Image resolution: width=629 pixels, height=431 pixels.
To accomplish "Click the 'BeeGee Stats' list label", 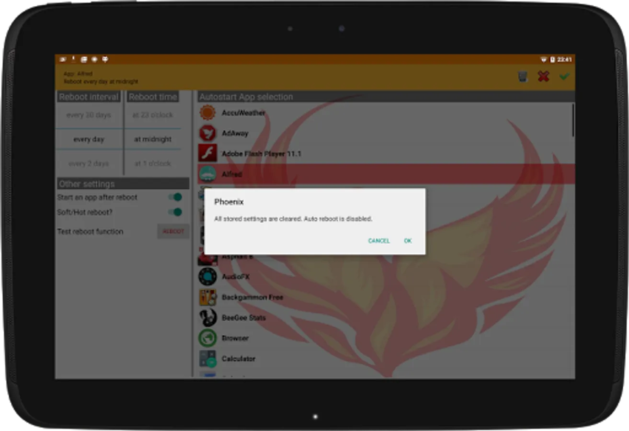I will 243,318.
